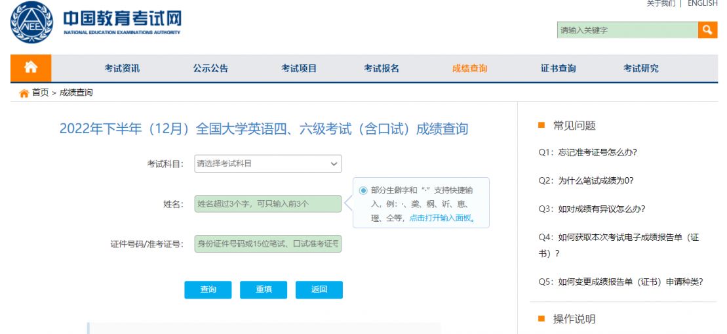Open Q1 忘记准考证号怎么办 question

click(587, 152)
